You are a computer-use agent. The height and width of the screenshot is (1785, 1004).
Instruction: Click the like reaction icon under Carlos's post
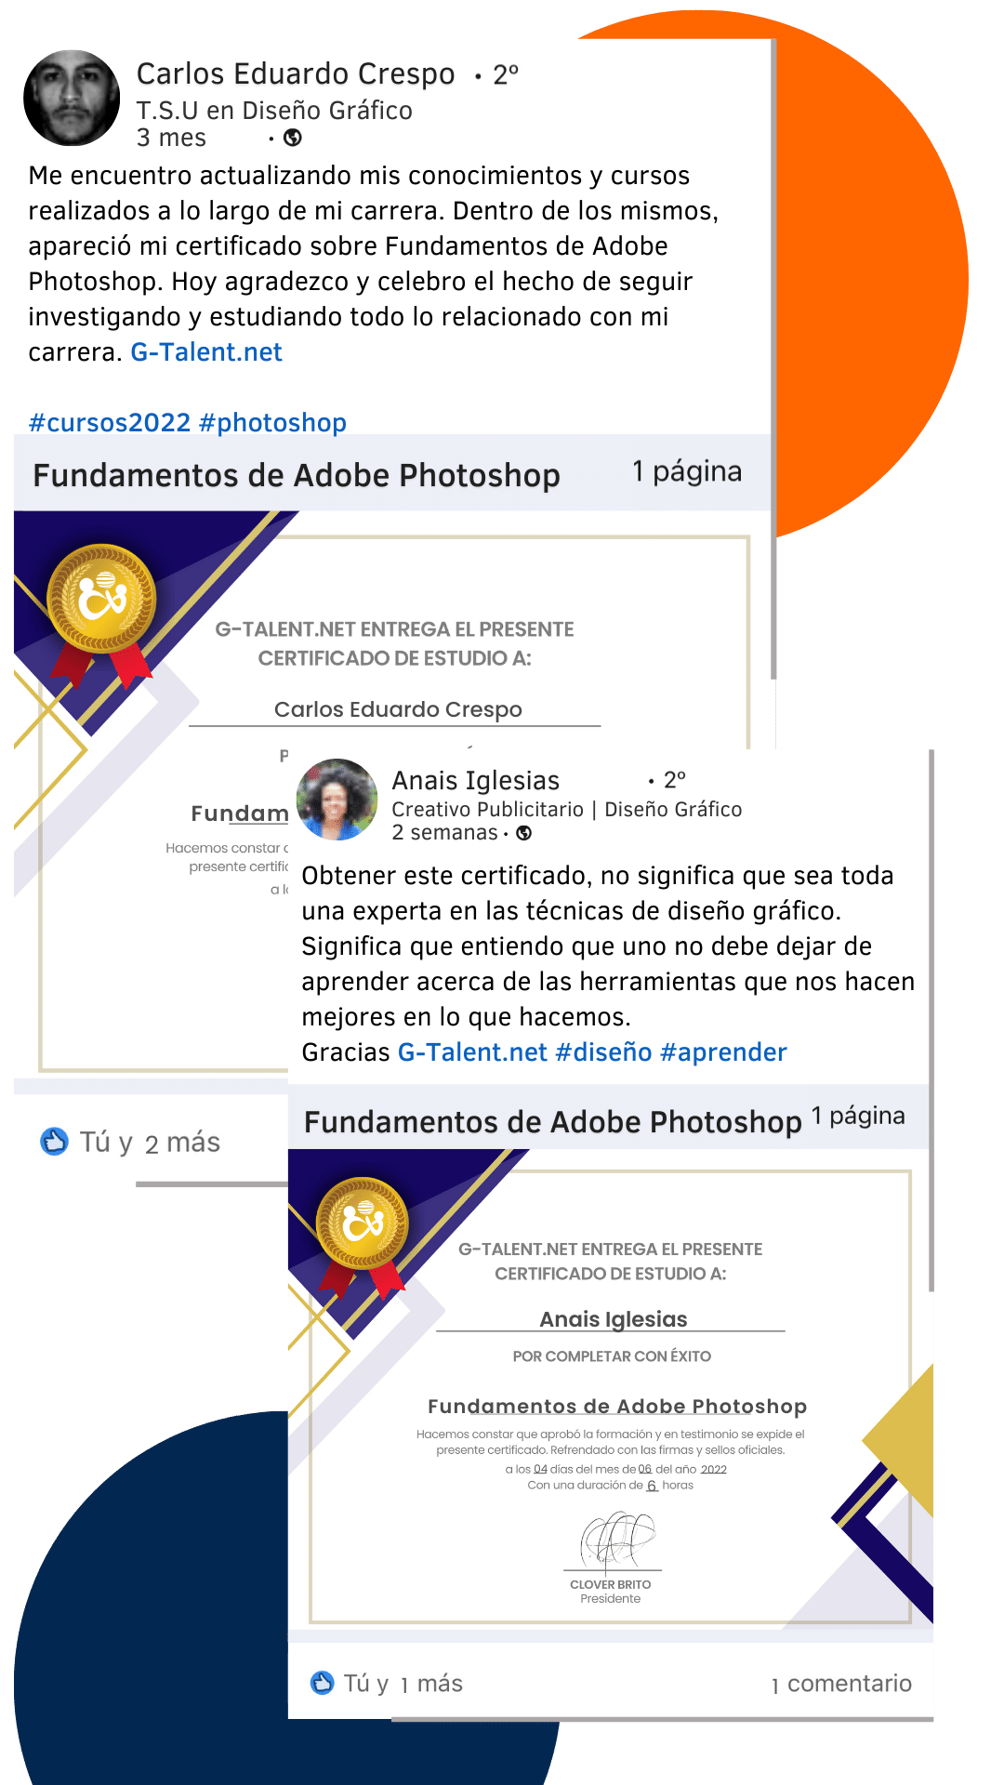(55, 1141)
